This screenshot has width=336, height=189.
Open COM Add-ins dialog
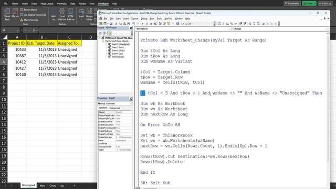click(x=71, y=15)
